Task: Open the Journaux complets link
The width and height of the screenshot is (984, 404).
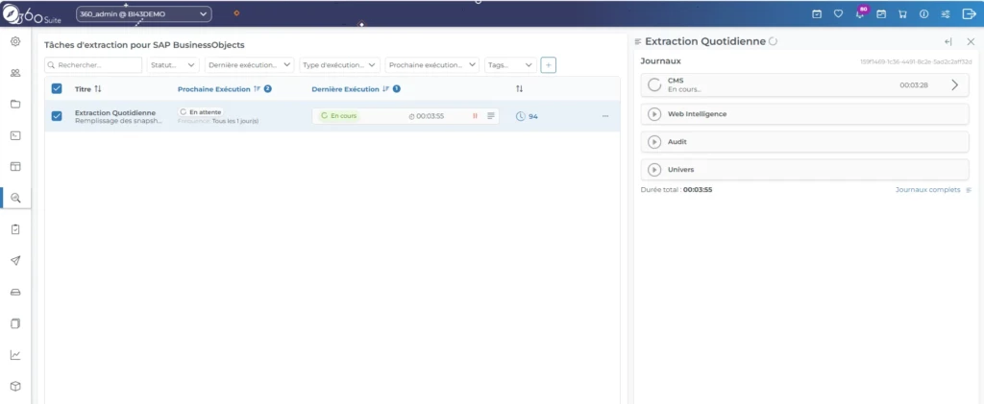Action: (926, 190)
